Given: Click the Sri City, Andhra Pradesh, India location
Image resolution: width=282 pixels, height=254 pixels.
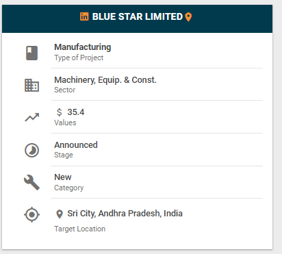Looking at the screenshot, I should (x=125, y=214).
